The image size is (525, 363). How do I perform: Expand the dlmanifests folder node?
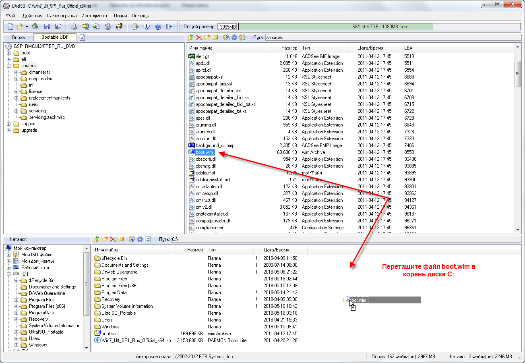(x=17, y=72)
